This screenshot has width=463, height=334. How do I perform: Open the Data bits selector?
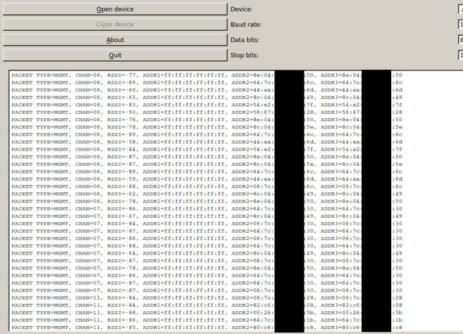(460, 40)
